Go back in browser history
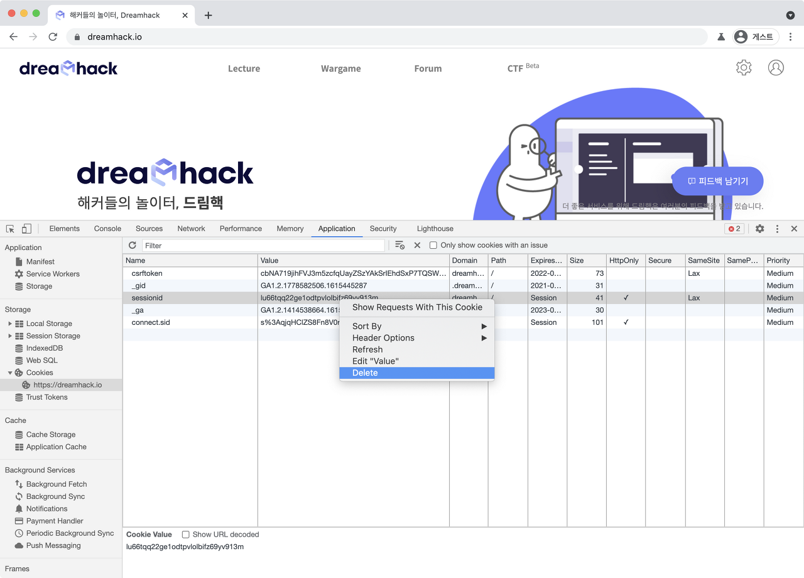Image resolution: width=804 pixels, height=578 pixels. pyautogui.click(x=13, y=37)
